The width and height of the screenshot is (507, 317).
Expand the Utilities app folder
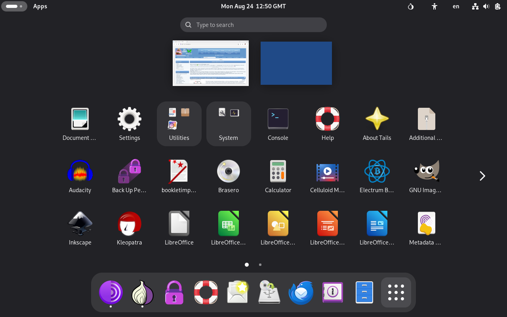(179, 124)
